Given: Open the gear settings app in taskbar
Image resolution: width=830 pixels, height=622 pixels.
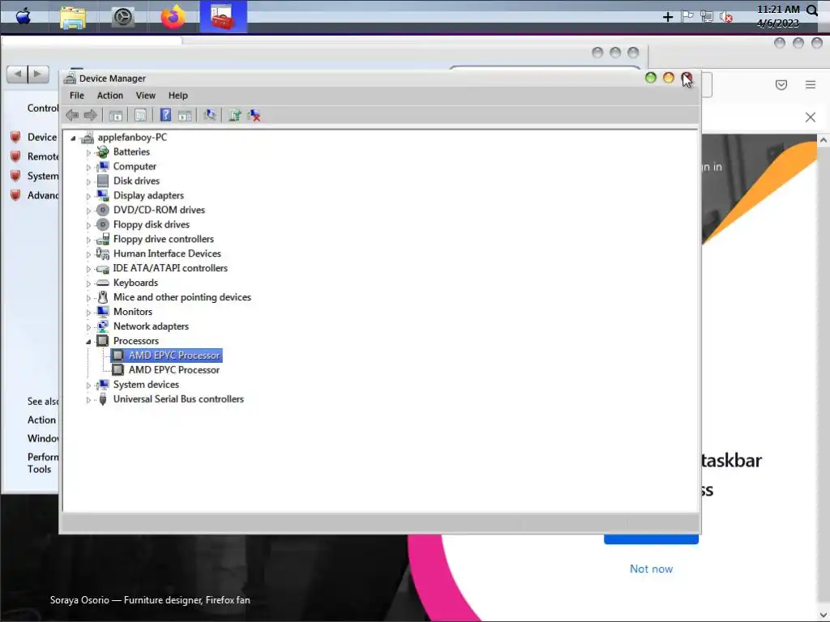Looking at the screenshot, I should click(x=123, y=17).
